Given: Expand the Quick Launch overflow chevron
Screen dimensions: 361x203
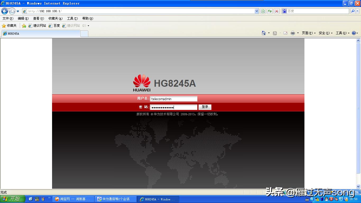Looking at the screenshot, I should coord(49,198).
